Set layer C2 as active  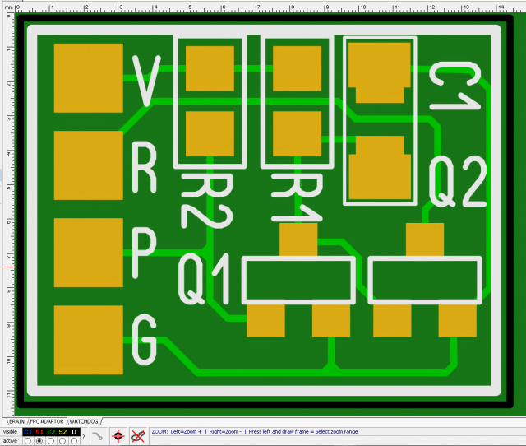click(x=51, y=441)
